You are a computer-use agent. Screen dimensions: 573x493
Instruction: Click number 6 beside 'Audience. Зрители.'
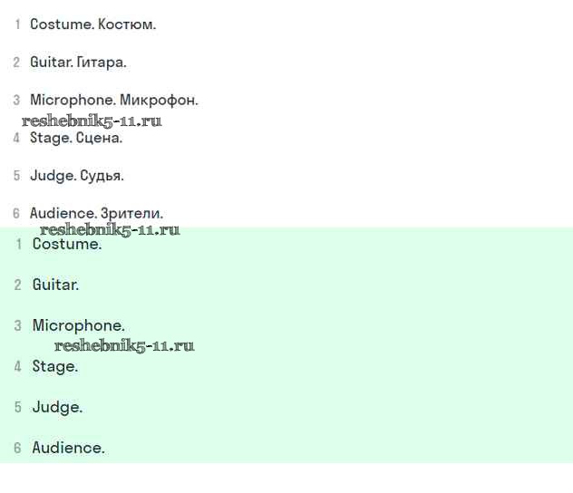click(x=16, y=214)
